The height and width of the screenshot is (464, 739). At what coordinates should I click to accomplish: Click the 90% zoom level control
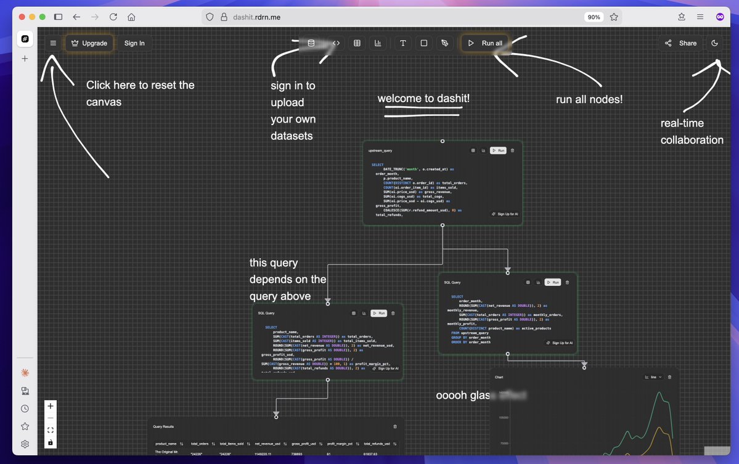[593, 17]
